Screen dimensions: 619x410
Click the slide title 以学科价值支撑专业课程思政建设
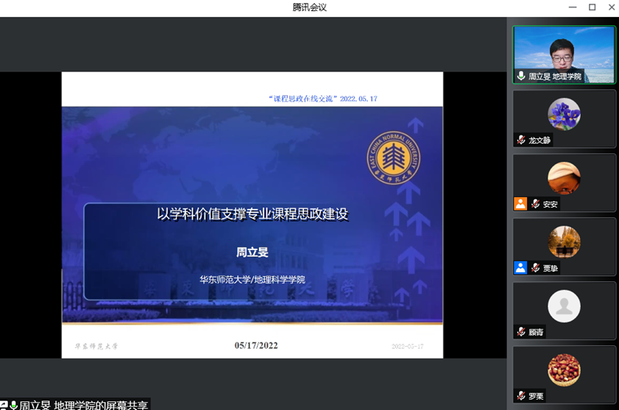tap(252, 214)
